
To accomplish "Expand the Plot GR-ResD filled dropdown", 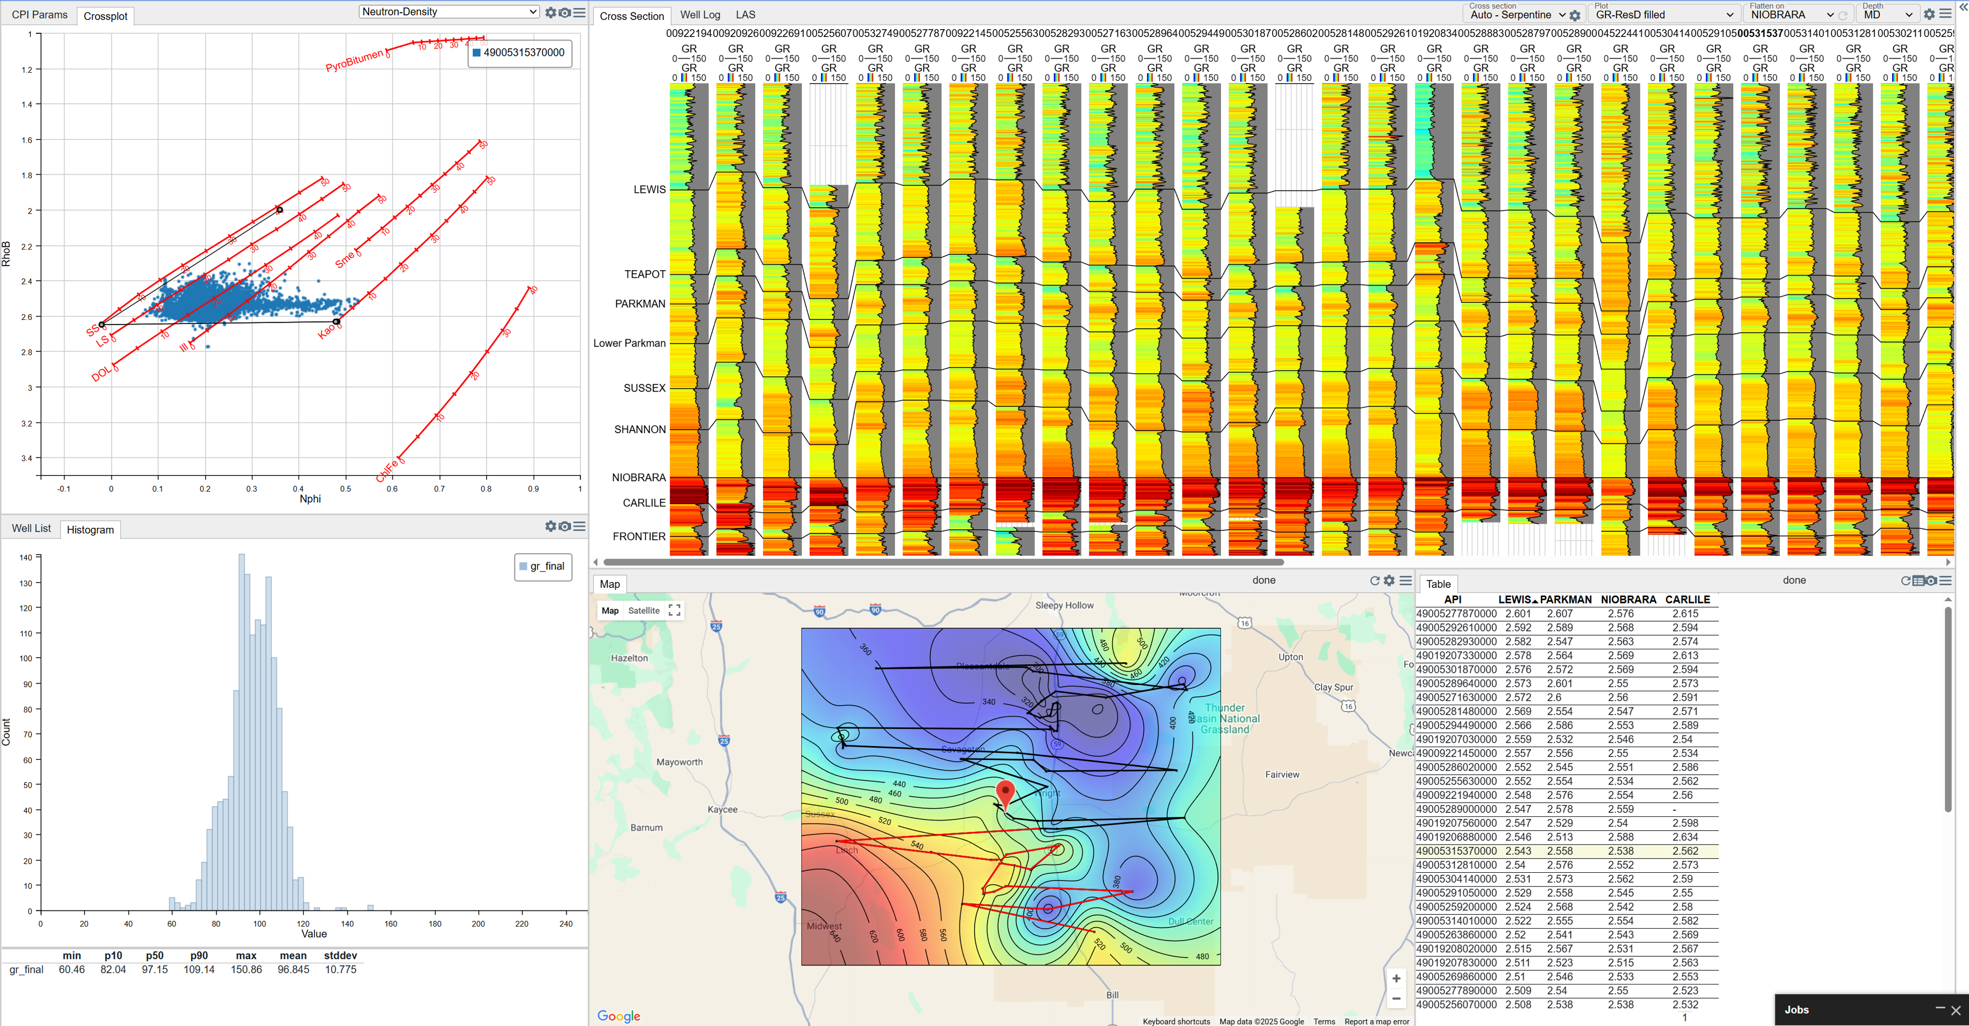I will click(x=1663, y=14).
